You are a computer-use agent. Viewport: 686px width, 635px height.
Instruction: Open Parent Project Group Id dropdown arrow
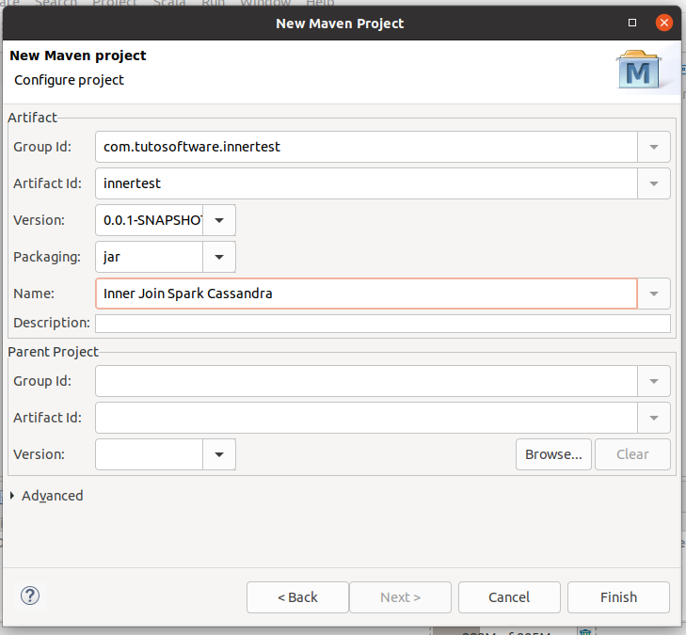pos(654,381)
